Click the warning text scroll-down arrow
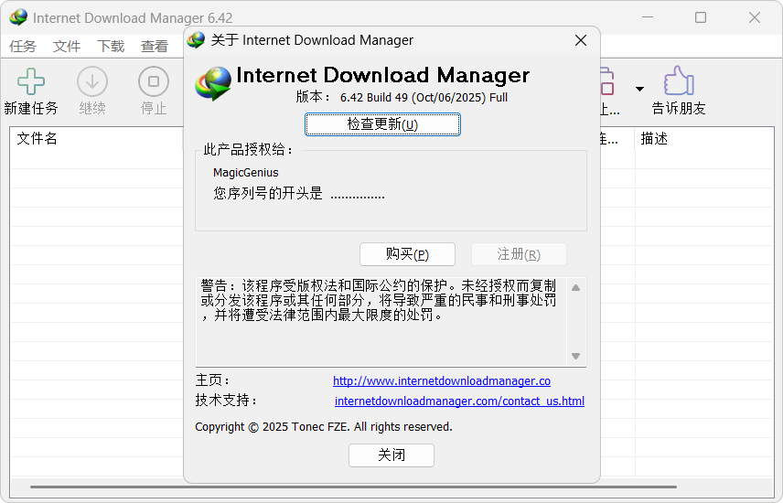 [575, 356]
